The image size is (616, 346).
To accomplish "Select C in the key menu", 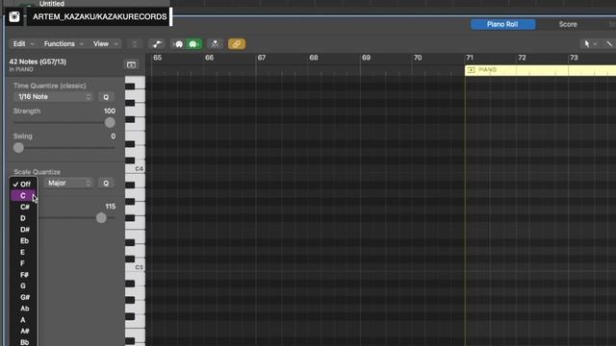I will 23,195.
